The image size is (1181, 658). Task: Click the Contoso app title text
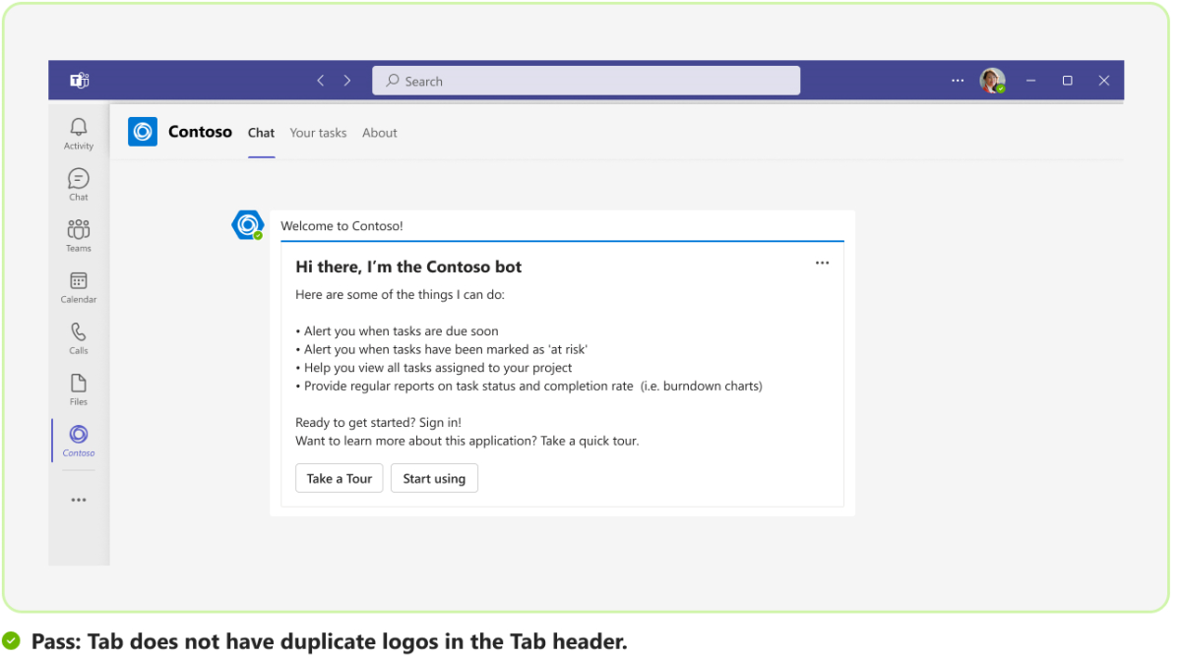[x=201, y=132]
